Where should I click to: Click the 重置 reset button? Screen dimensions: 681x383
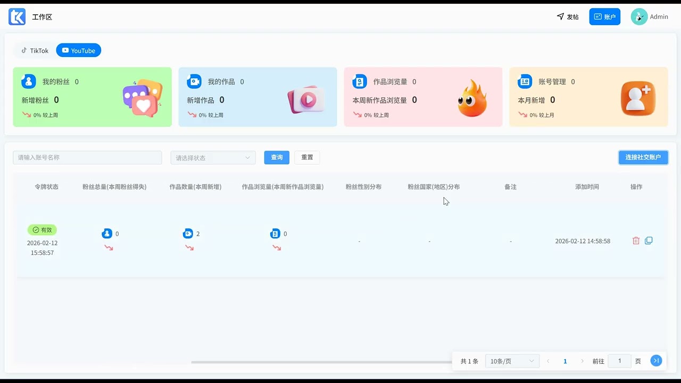point(307,157)
